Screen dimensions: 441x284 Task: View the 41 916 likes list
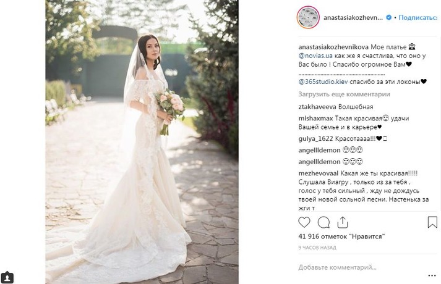pos(341,236)
